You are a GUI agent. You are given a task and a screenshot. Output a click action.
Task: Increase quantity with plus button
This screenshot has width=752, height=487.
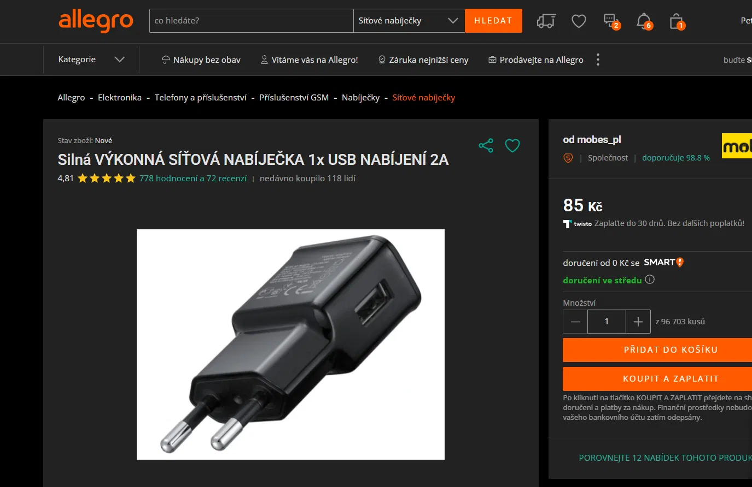pos(638,322)
